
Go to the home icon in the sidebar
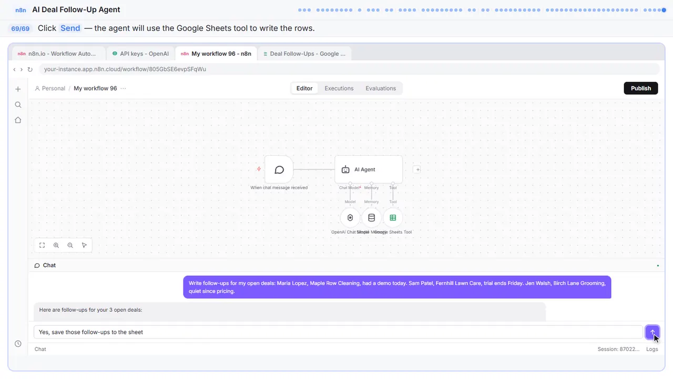pyautogui.click(x=18, y=120)
